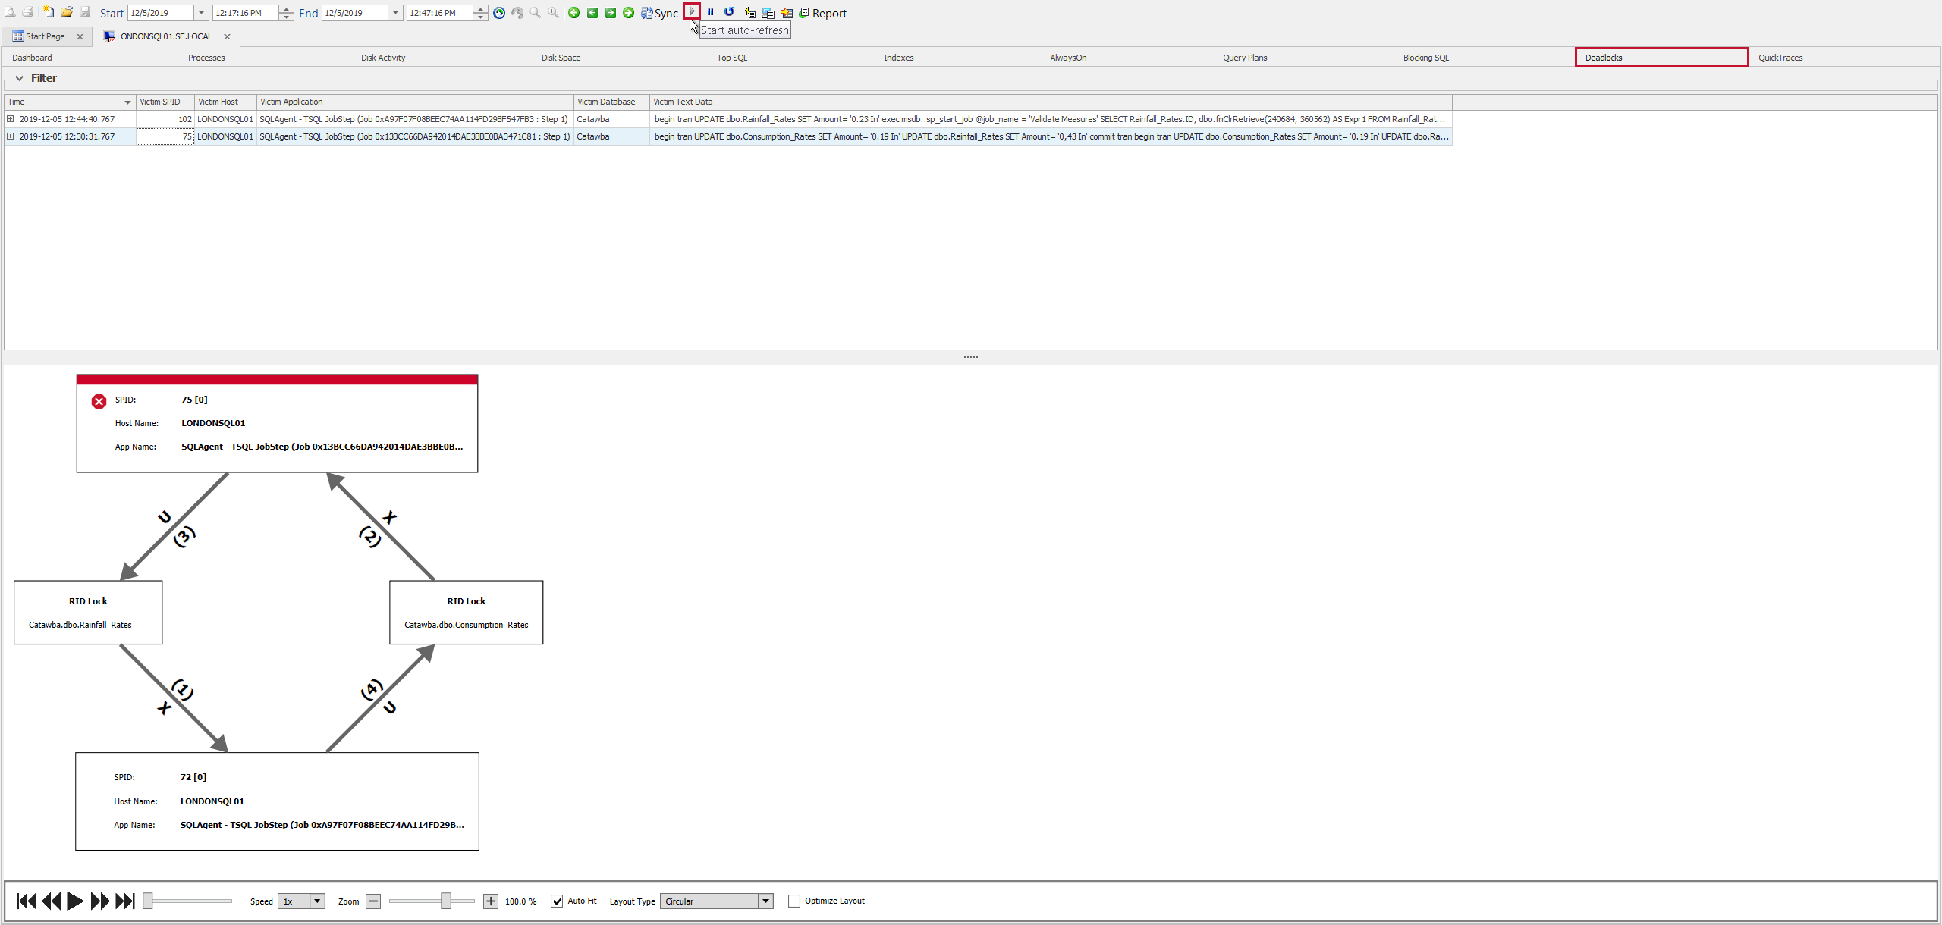Screen dimensions: 1942x925
Task: Open a saved file using the open folder icon
Action: [x=67, y=12]
